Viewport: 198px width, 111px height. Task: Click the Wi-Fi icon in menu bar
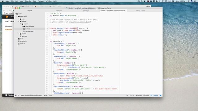pos(163,1)
